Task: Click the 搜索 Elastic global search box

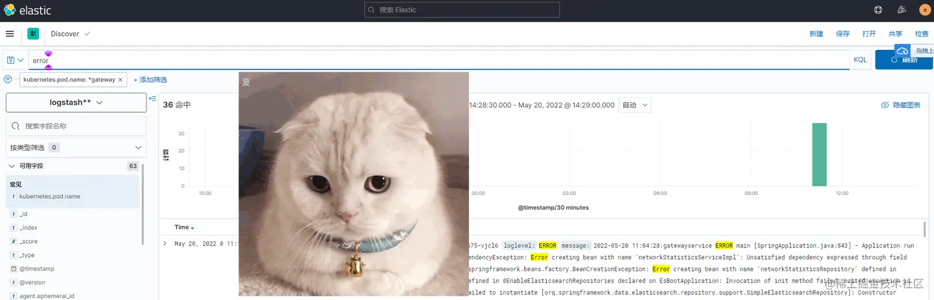Action: 462,10
